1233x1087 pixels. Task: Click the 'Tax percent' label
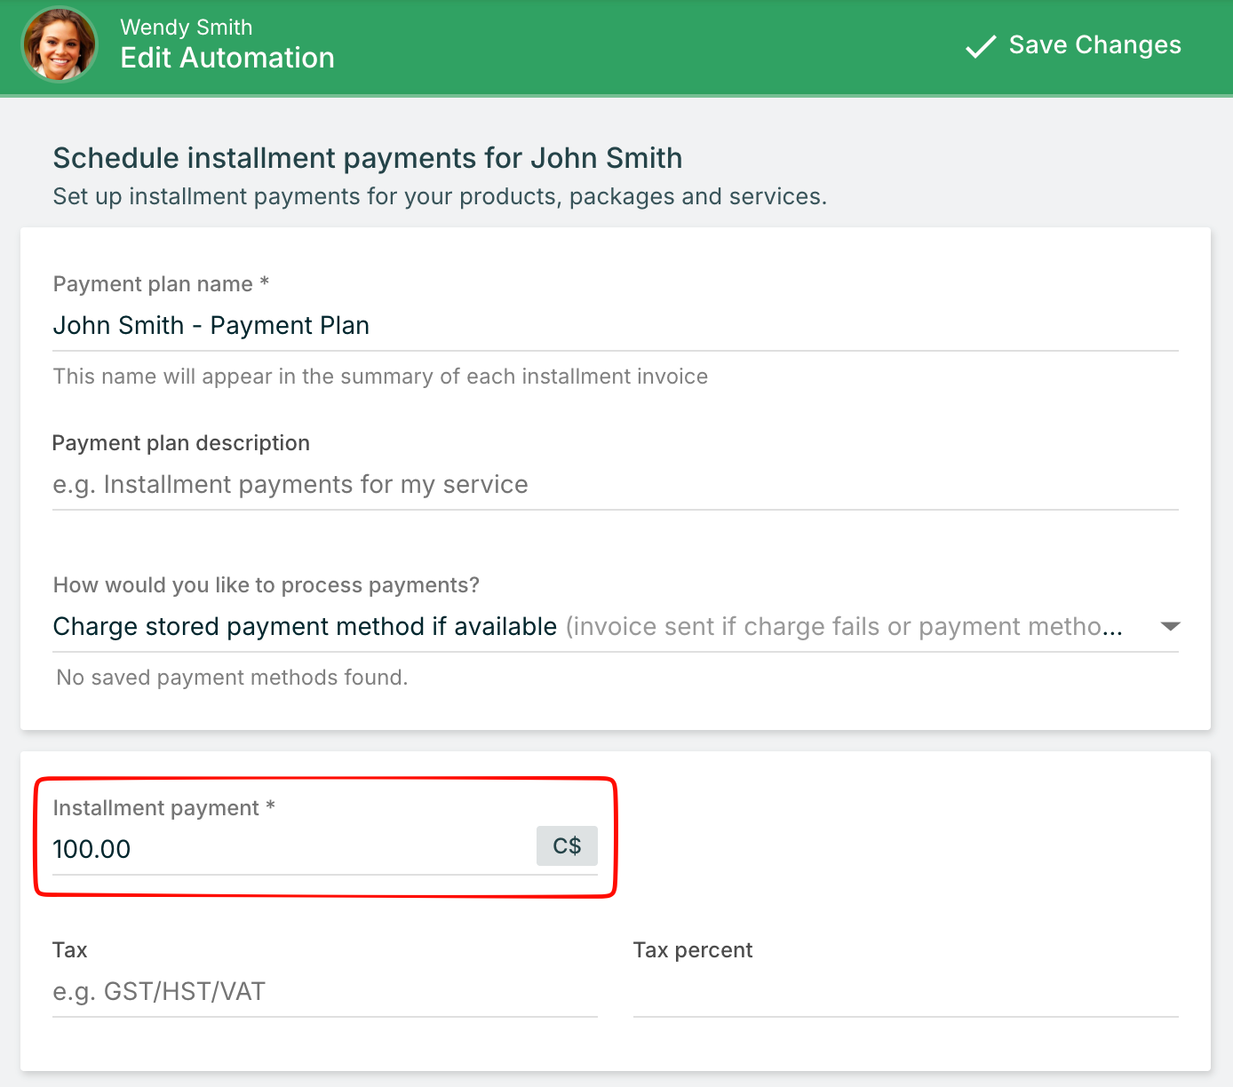692,950
